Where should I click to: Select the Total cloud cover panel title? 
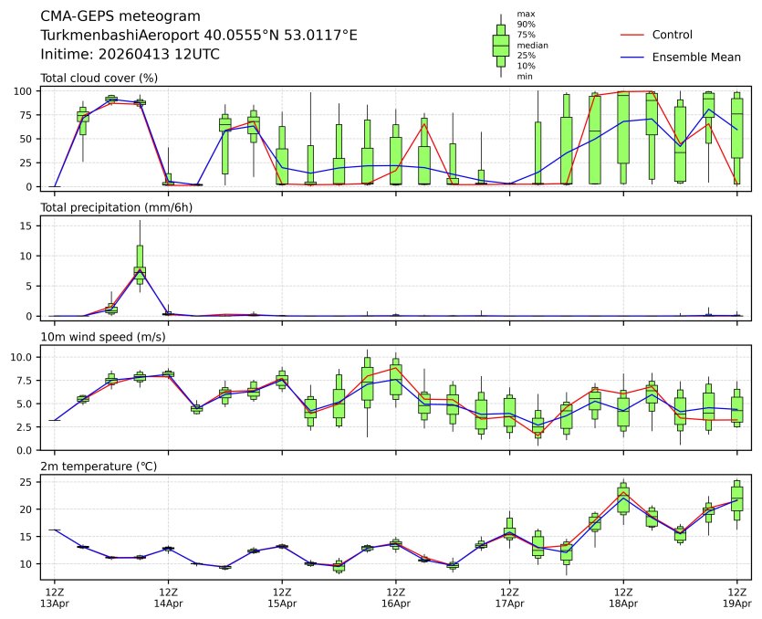[x=99, y=78]
